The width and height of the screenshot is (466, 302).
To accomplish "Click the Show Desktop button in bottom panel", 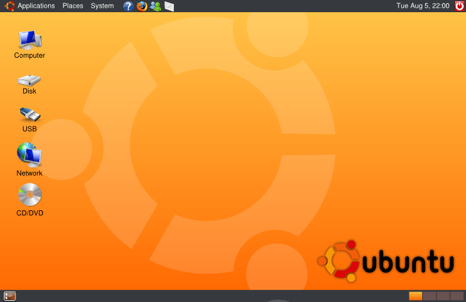I will coord(10,296).
